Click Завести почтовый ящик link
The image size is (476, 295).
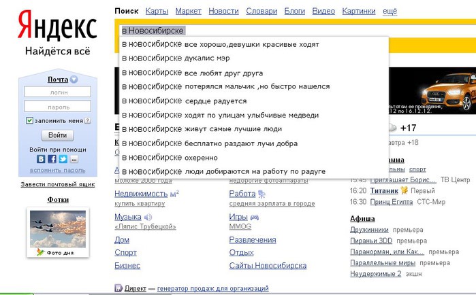click(58, 184)
